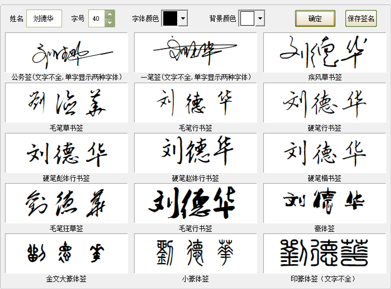Decrease font size with the down stepper arrow
Screen dimensions: 391x289
pyautogui.click(x=110, y=23)
